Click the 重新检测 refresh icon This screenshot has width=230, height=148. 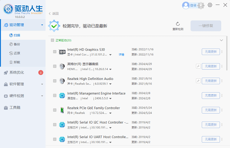[178, 24]
